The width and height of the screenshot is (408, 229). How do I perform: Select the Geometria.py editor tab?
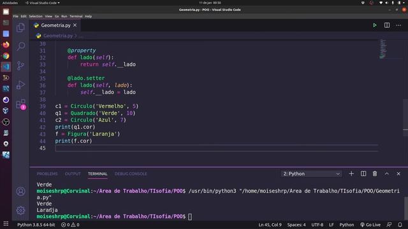pos(55,25)
